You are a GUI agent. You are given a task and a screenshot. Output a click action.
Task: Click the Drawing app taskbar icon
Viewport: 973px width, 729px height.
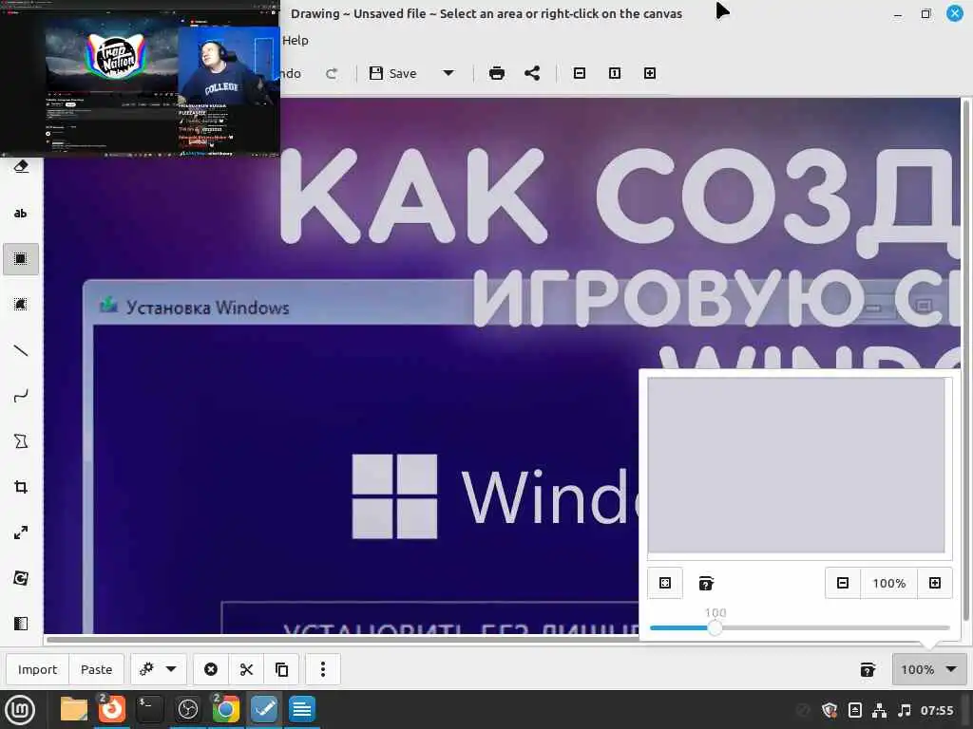264,709
